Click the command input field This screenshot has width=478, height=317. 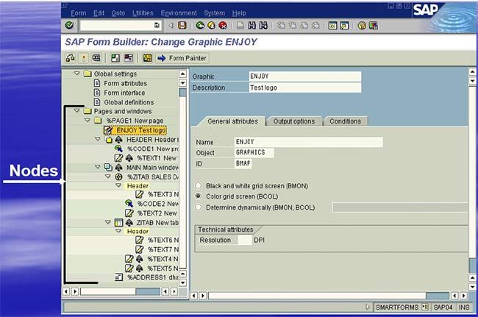coord(118,25)
